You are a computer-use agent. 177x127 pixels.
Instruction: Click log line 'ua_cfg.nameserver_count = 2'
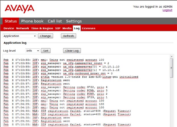pyautogui.click(x=56, y=63)
